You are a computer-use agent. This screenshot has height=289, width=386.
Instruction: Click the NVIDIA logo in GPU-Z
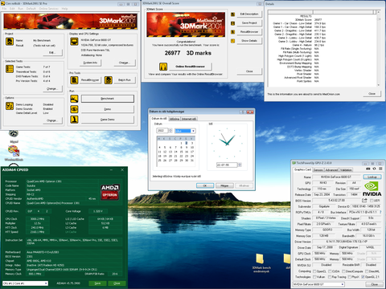(x=372, y=189)
